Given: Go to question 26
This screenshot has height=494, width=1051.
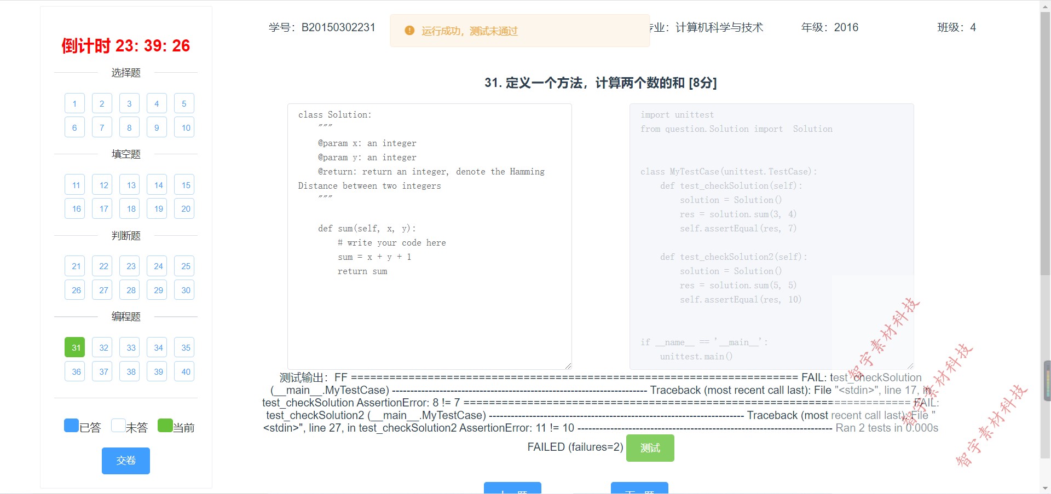Looking at the screenshot, I should tap(74, 290).
